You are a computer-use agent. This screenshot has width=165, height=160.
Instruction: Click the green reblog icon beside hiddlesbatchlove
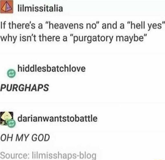(x=11, y=73)
